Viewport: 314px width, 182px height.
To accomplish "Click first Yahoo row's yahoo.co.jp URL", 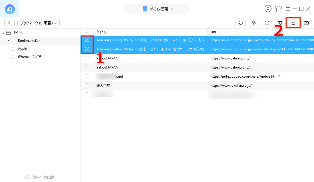I will click(230, 58).
